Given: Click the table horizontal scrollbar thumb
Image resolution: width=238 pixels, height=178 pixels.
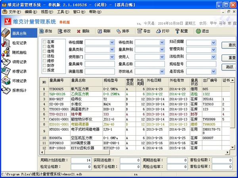Looking at the screenshot, I should pyautogui.click(x=77, y=152).
